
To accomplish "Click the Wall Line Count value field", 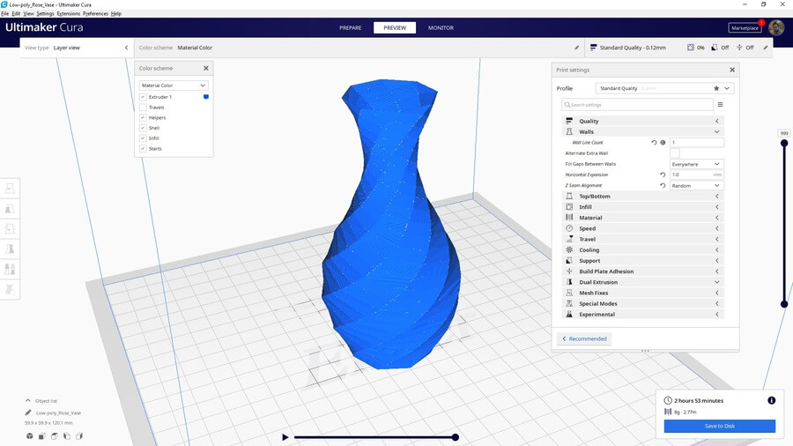I will [x=697, y=143].
